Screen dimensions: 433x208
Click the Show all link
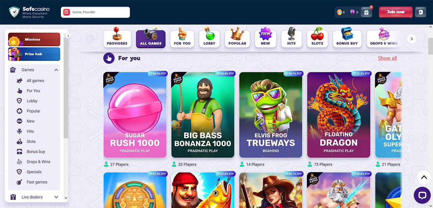tap(387, 58)
